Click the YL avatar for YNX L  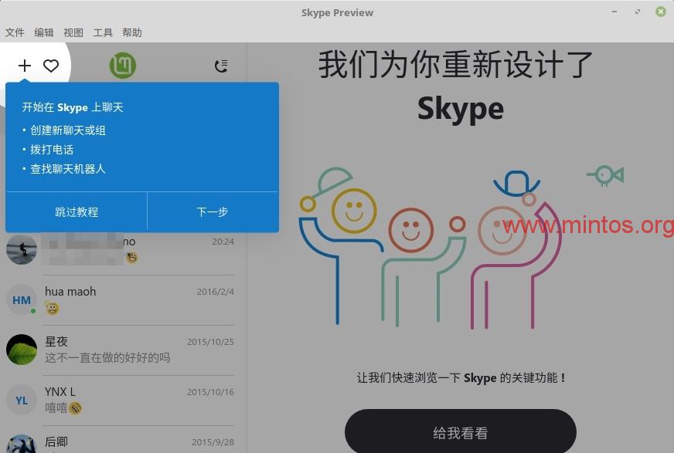coord(22,400)
